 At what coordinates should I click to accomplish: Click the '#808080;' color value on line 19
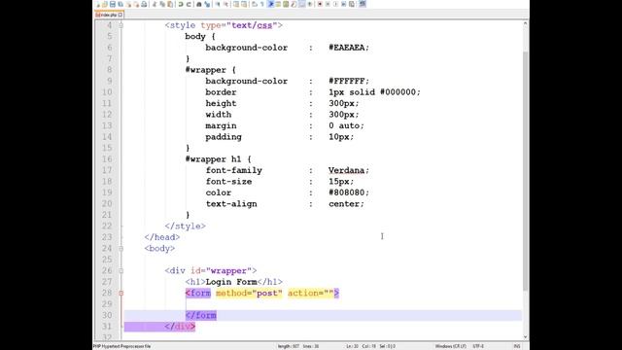[x=349, y=192]
